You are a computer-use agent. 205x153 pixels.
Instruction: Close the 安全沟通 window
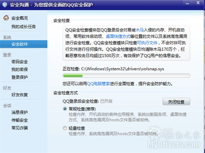[x=198, y=3]
